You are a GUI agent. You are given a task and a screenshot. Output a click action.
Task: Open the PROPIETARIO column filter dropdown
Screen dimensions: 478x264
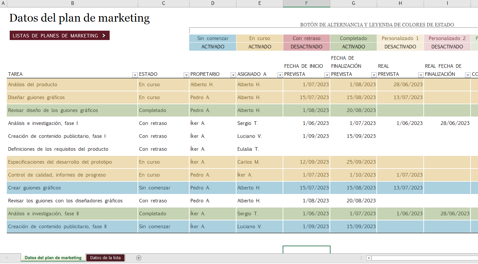(233, 75)
